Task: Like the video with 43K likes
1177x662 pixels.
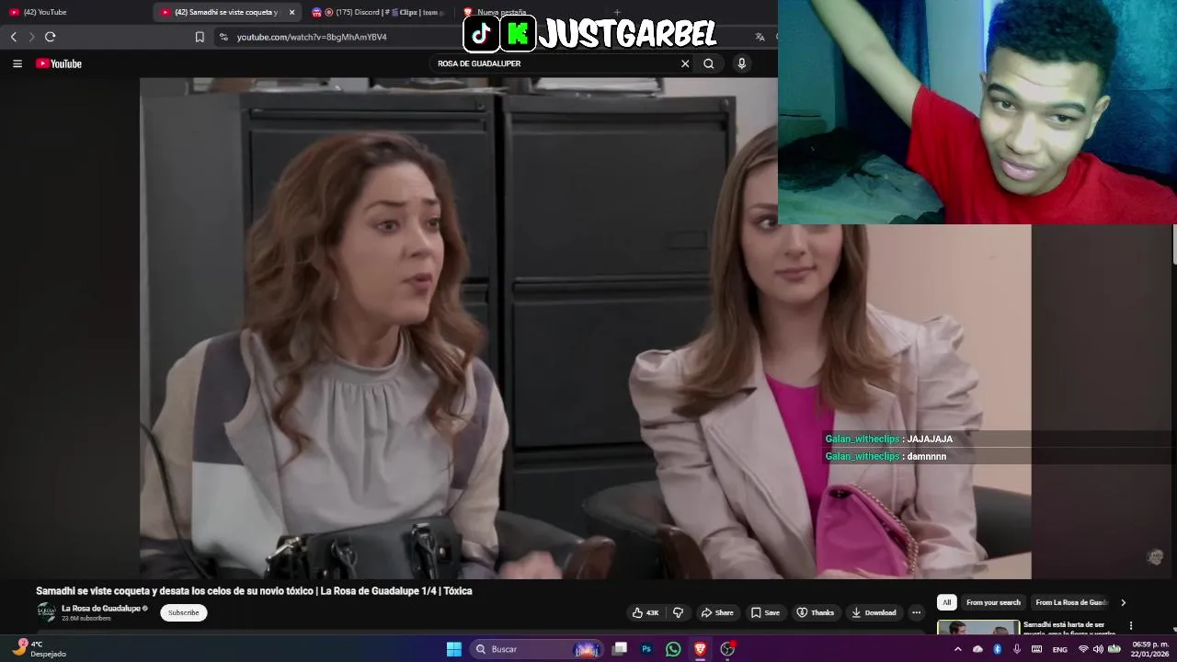Action: coord(646,612)
